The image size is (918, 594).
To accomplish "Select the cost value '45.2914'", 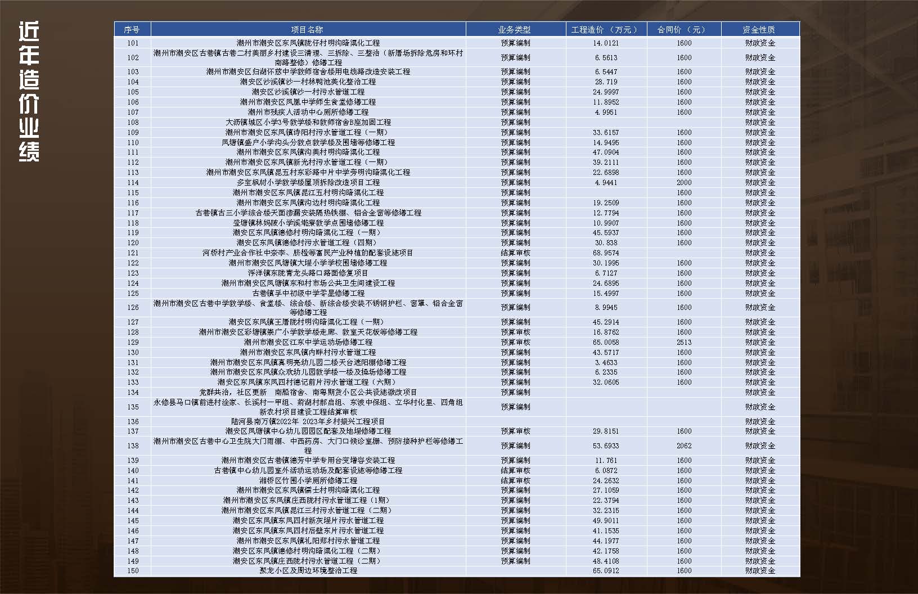I will 606,322.
